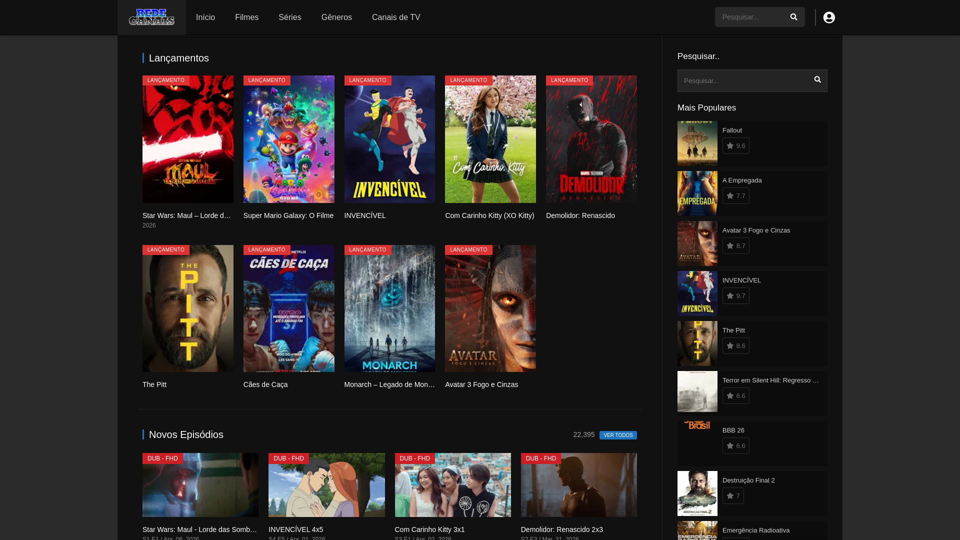Open the Demolidor: Renascido title link

pos(580,215)
